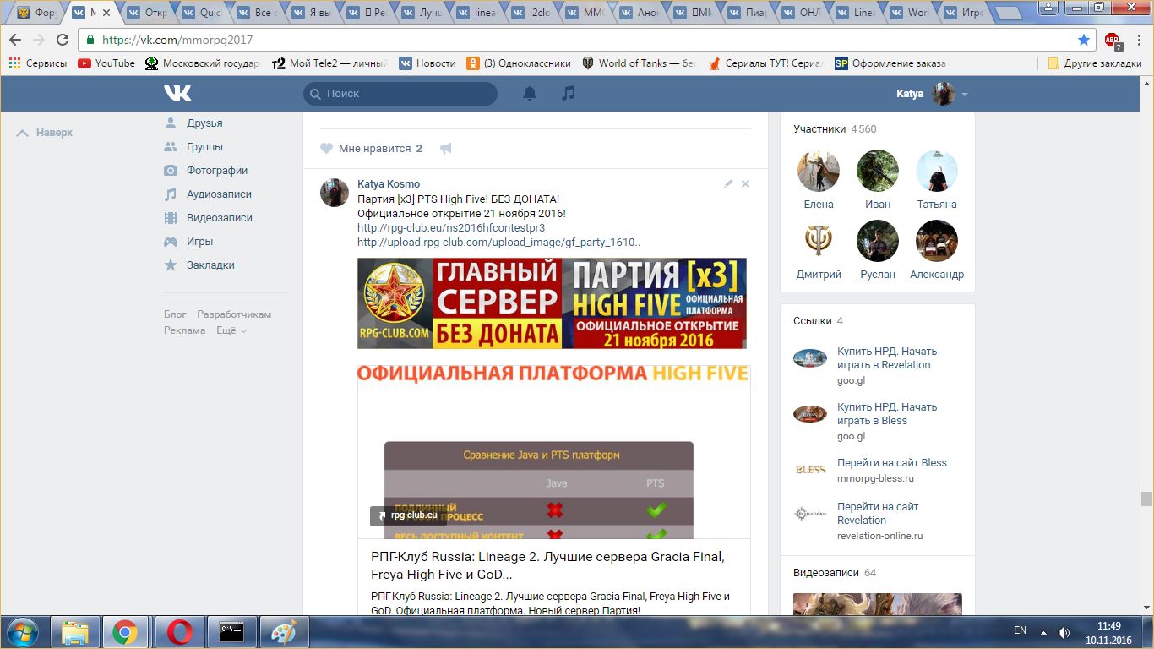Show hidden system tray icons
Screen dimensions: 1154x649
coord(1043,632)
